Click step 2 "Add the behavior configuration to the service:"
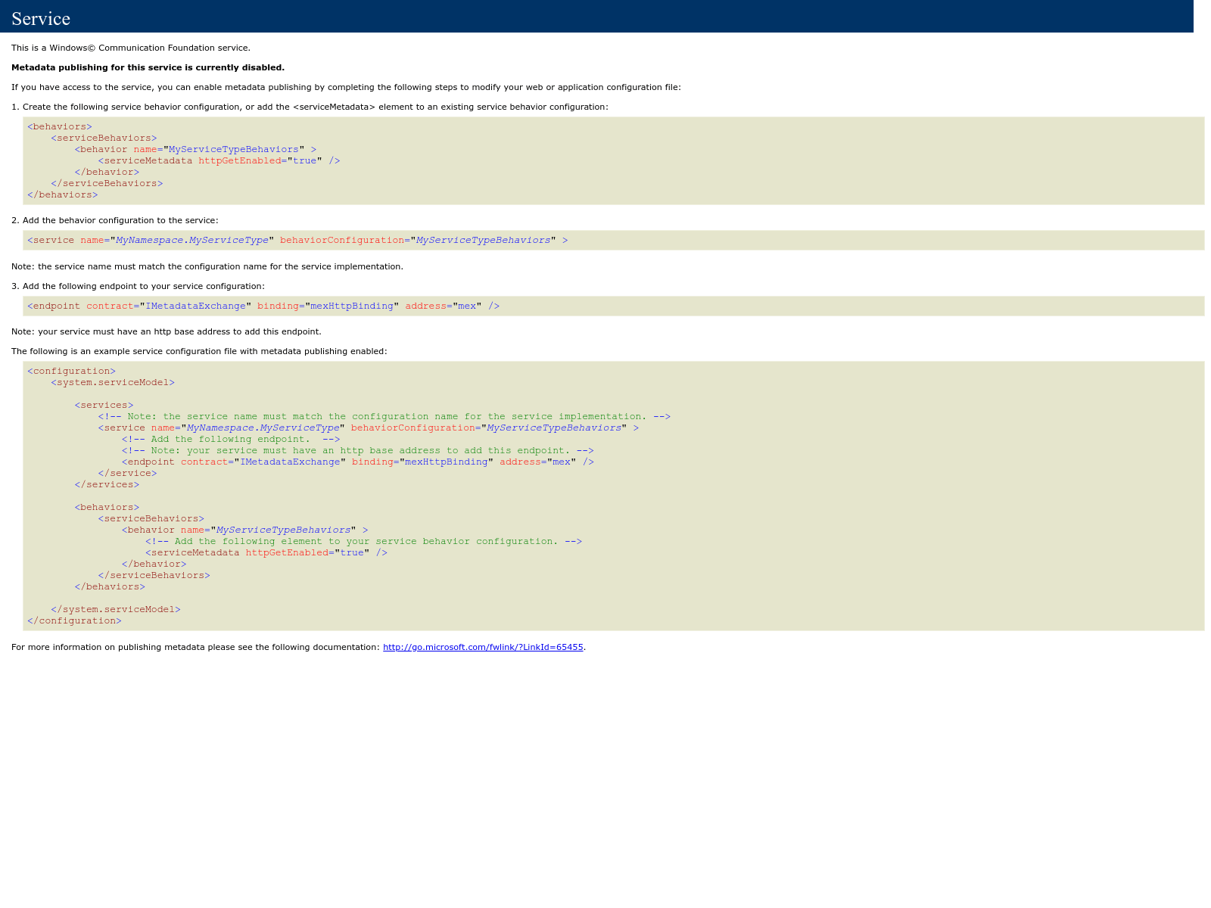This screenshot has height=908, width=1211. pos(115,220)
